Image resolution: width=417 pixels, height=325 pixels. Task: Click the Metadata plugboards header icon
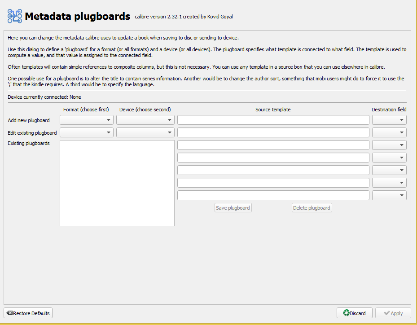(x=15, y=16)
